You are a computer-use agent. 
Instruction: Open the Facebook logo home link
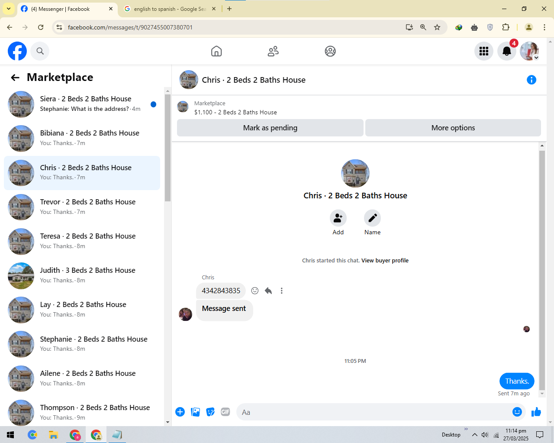tap(17, 51)
